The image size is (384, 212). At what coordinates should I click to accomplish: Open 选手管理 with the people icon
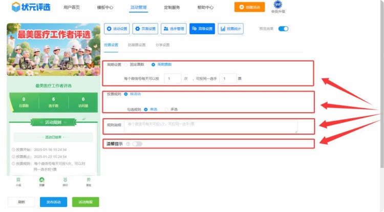(174, 29)
